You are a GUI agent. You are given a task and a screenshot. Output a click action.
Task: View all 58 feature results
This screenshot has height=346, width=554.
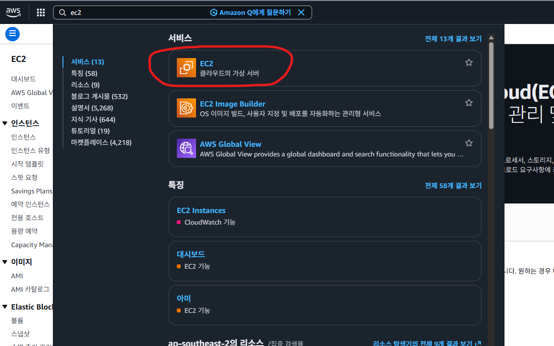453,186
